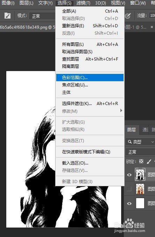Image resolution: width=155 pixels, height=237 pixels.
Task: Choose 重新选择(E) from the menu
Action: [x=90, y=26]
